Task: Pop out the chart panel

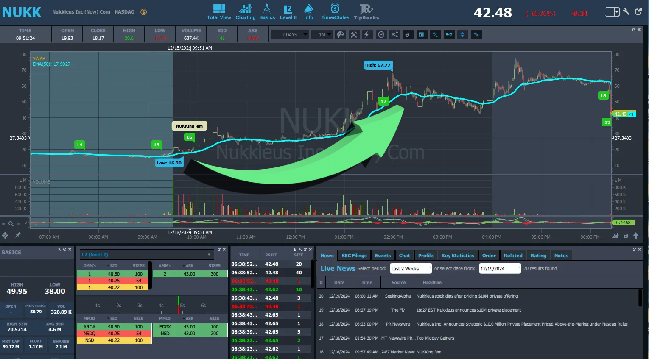Action: click(x=634, y=30)
